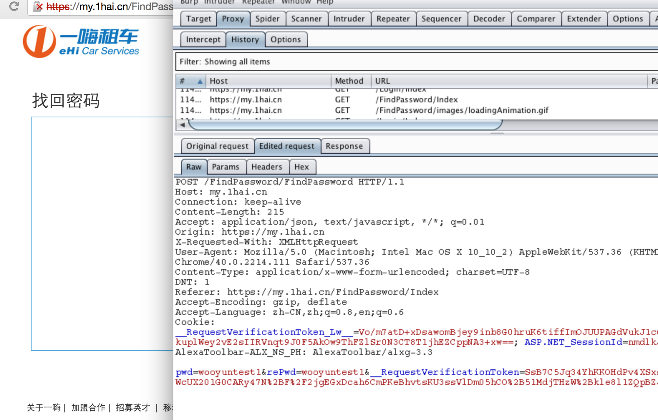Screen dimensions: 658x420
Task: Select the /FindPassword/Index history row
Action: point(417,99)
